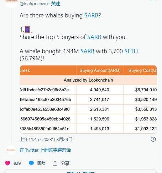The height and width of the screenshot is (173, 162).
Task: Click the 回复 reply label
Action: [x=41, y=163]
